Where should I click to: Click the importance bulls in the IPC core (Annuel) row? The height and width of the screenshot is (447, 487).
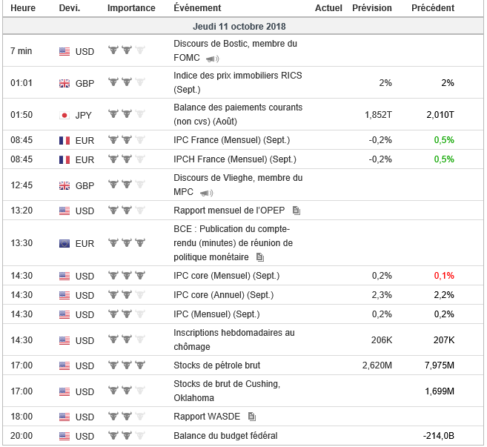tap(126, 295)
